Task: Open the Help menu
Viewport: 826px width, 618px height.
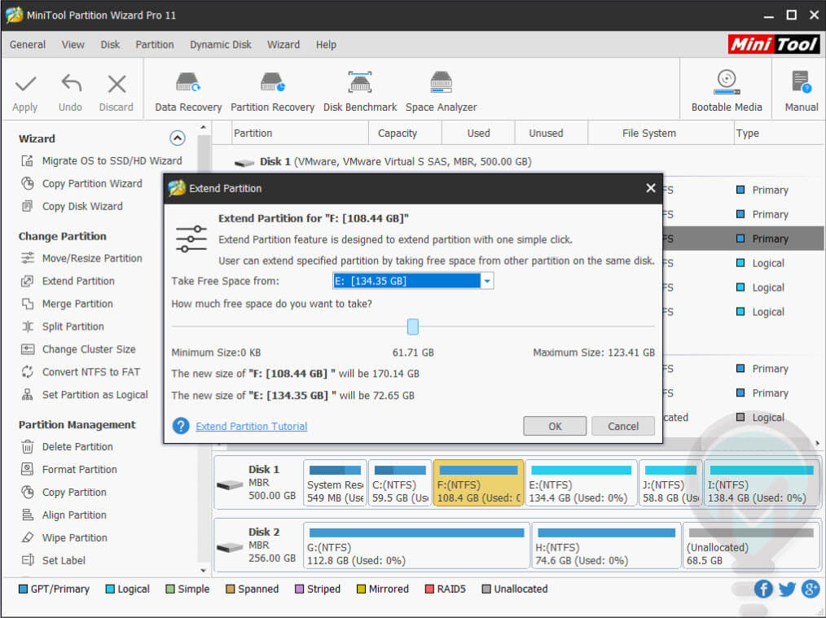Action: (x=326, y=45)
